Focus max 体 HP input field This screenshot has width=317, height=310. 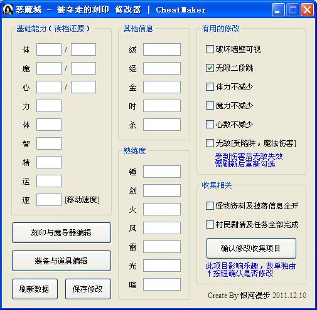tap(83, 49)
